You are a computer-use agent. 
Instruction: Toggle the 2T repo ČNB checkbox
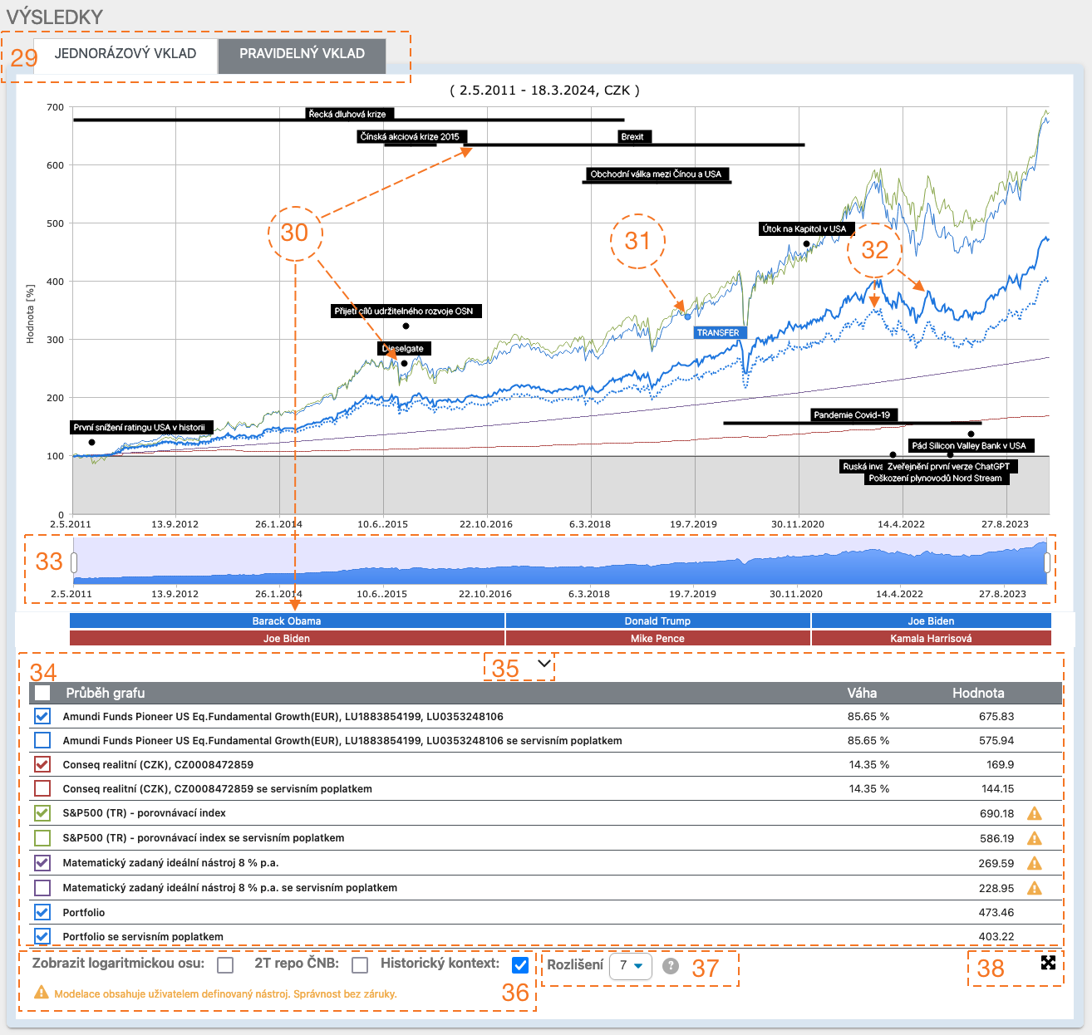pos(360,965)
